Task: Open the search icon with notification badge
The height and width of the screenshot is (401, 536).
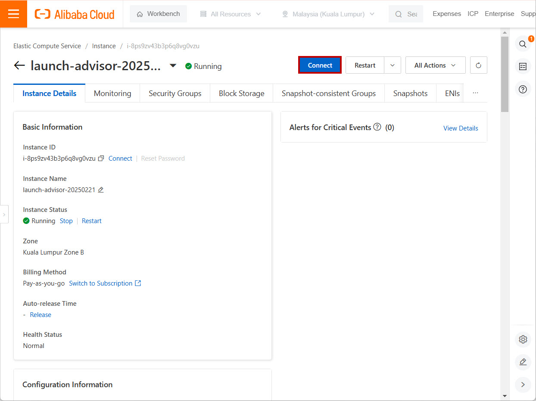Action: (x=523, y=44)
